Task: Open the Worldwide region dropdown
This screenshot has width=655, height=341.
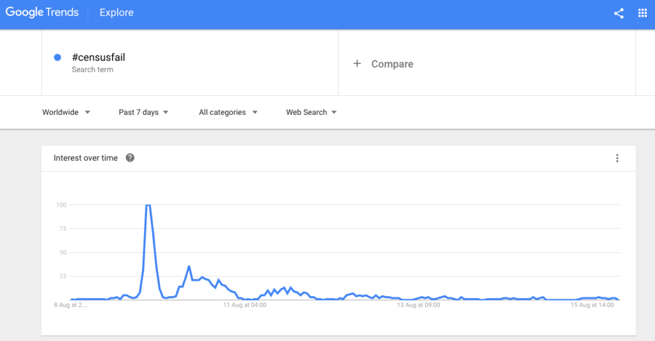Action: tap(66, 112)
